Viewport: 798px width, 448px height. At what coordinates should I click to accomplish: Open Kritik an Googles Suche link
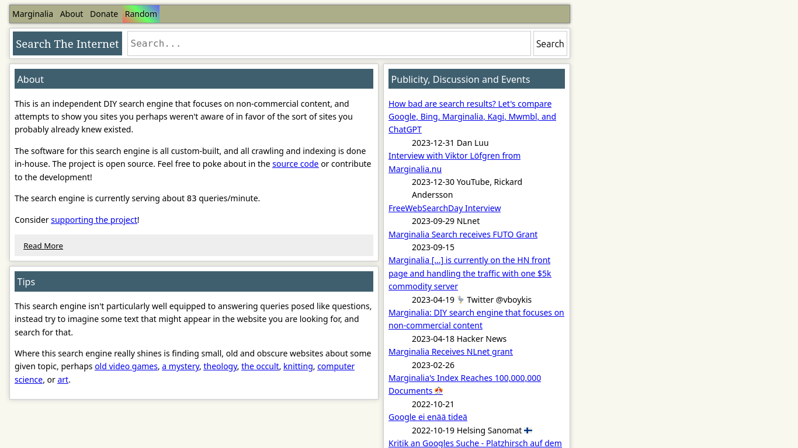pyautogui.click(x=475, y=443)
